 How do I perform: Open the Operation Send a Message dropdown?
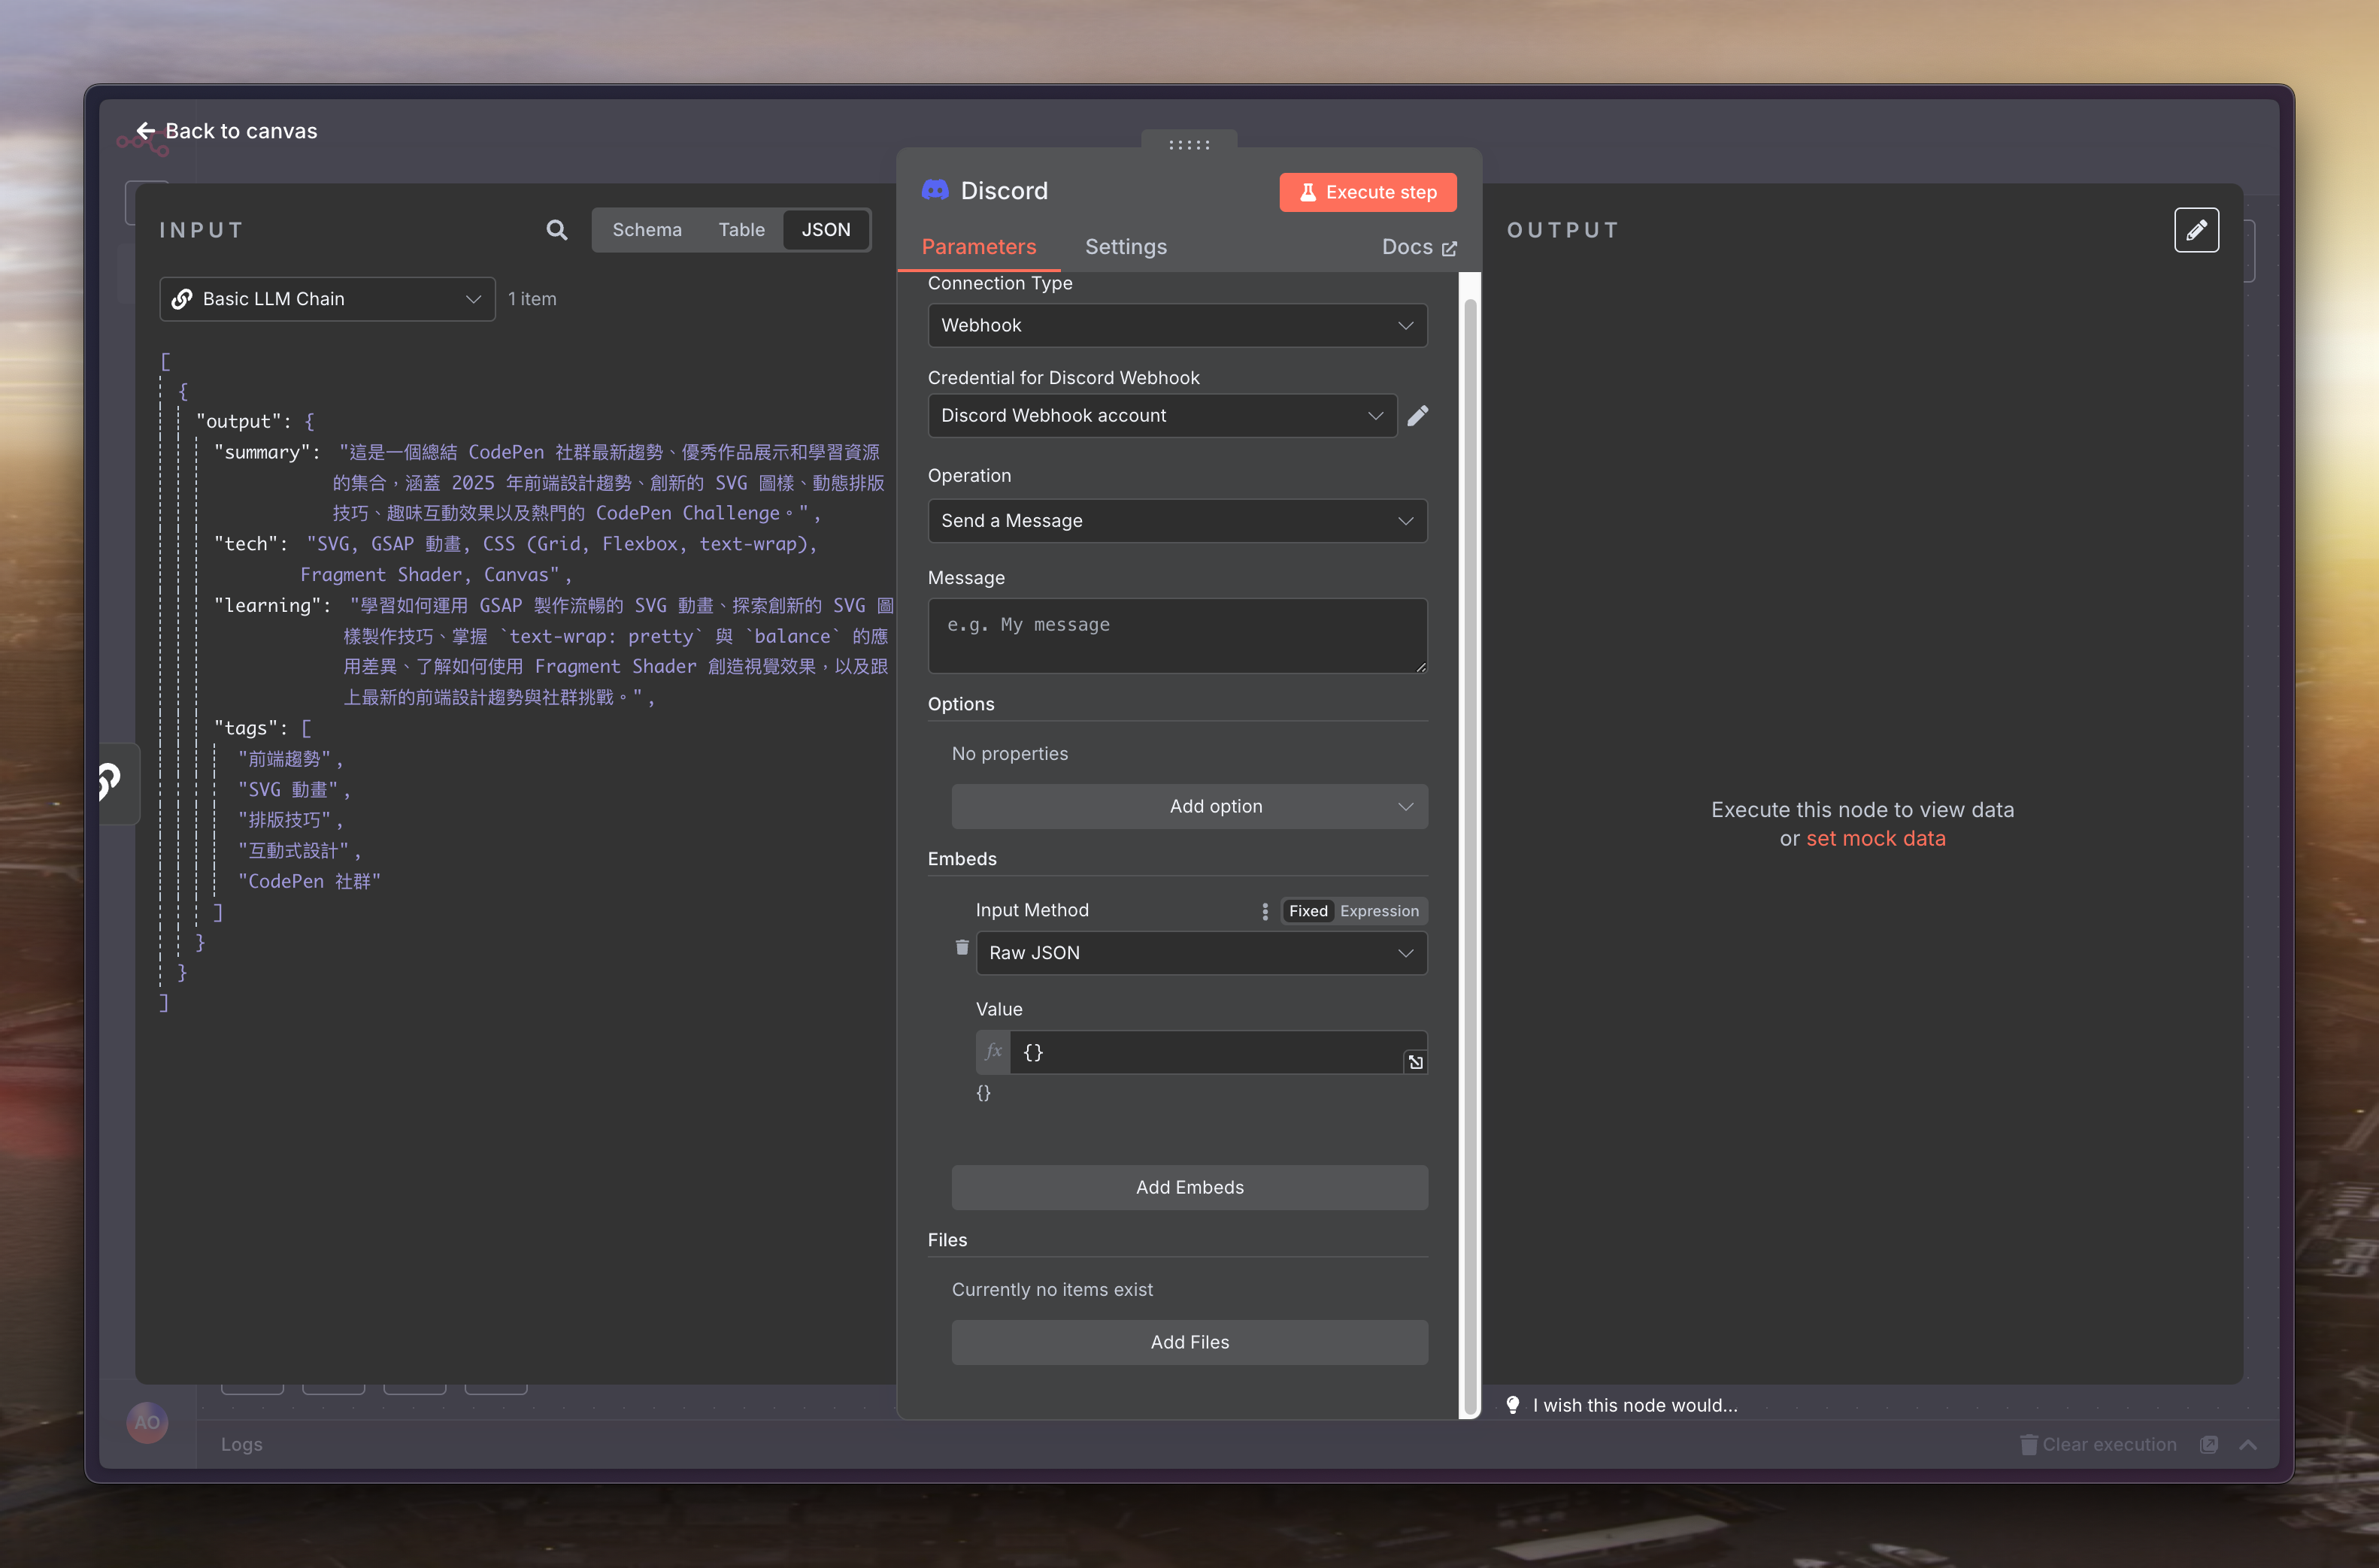(x=1177, y=521)
